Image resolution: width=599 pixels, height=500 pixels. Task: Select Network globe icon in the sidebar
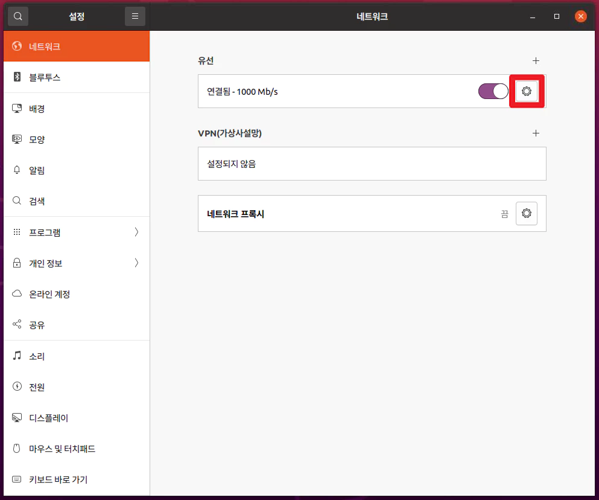[17, 46]
